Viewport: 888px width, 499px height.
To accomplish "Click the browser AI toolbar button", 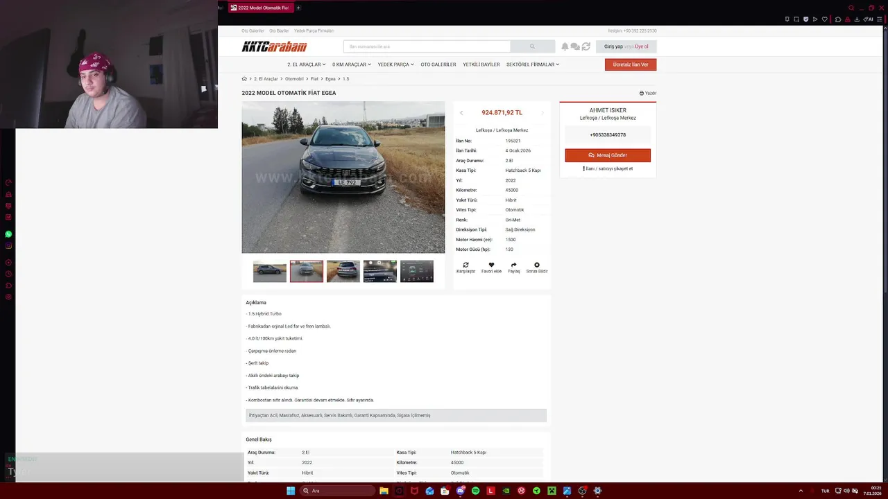I will 868,19.
